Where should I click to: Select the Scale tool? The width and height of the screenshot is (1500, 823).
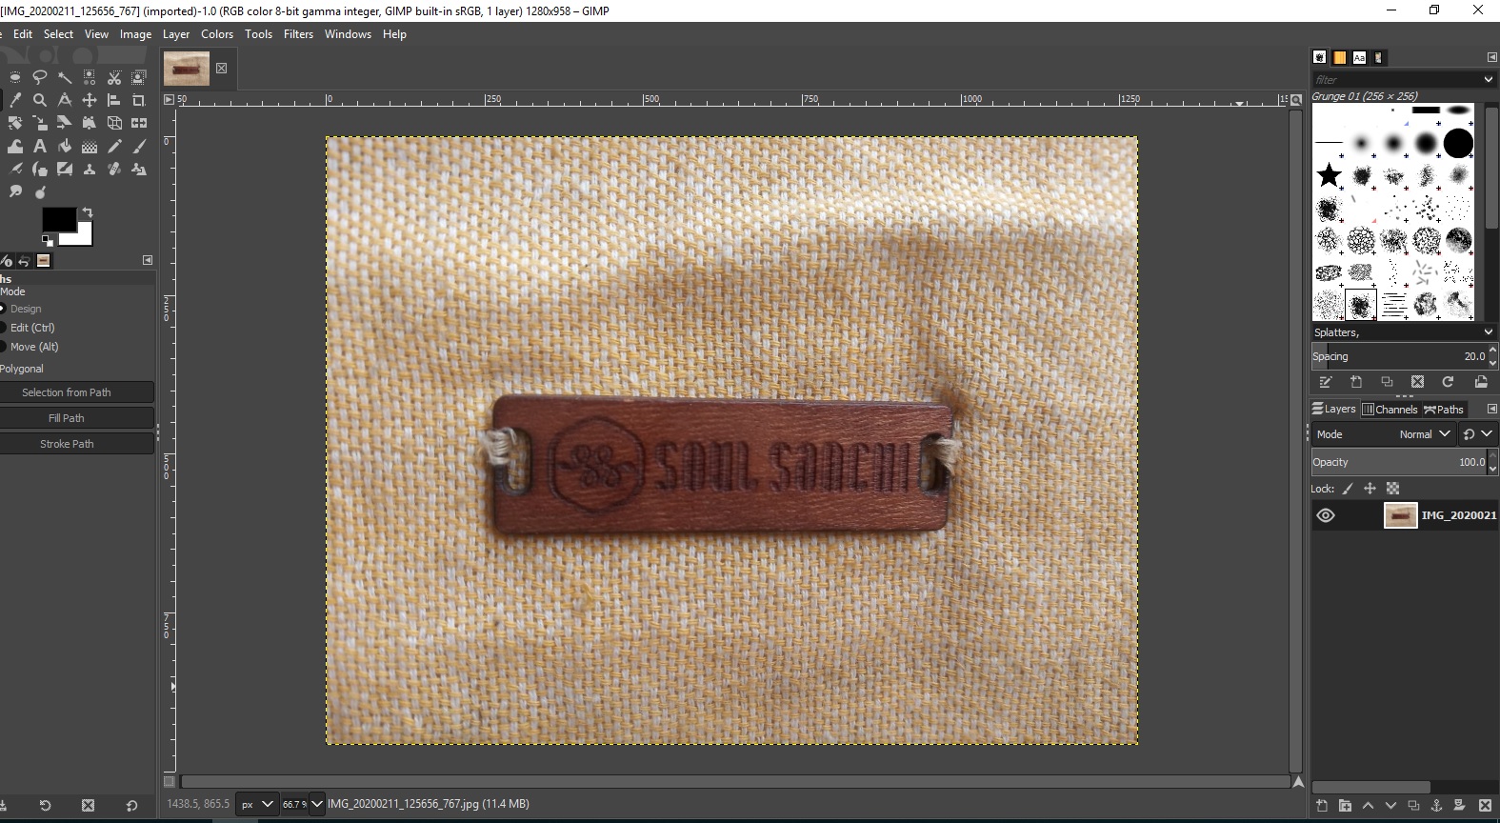click(x=40, y=123)
